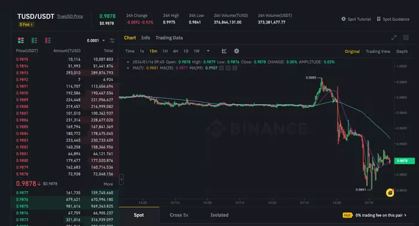
Task: Collapse MA indicator row arrow
Action: click(128, 68)
